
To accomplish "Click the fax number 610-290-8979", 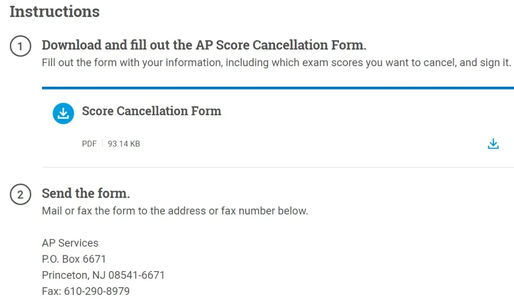I will 97,291.
